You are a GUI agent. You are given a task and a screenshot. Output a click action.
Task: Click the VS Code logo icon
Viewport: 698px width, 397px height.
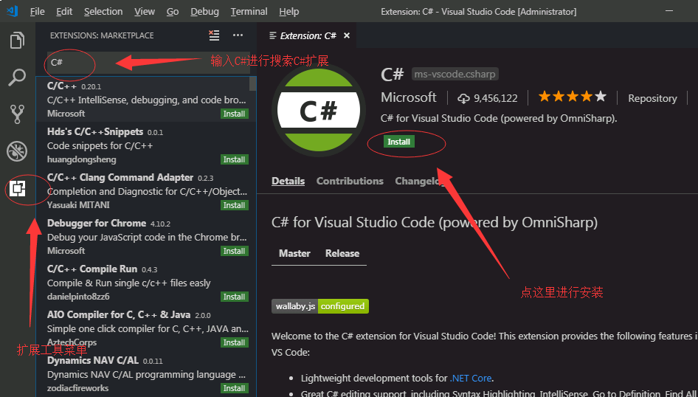(x=13, y=11)
